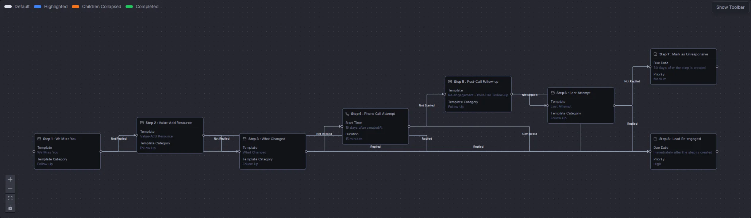751x218 pixels.
Task: Click Not Replied label between Step 3 and 4
Action: coord(324,134)
